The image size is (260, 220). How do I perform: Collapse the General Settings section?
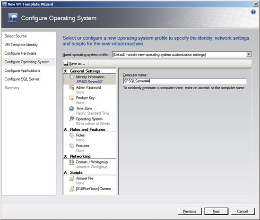coord(66,71)
